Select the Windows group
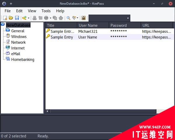The image size is (175, 140). (19, 37)
